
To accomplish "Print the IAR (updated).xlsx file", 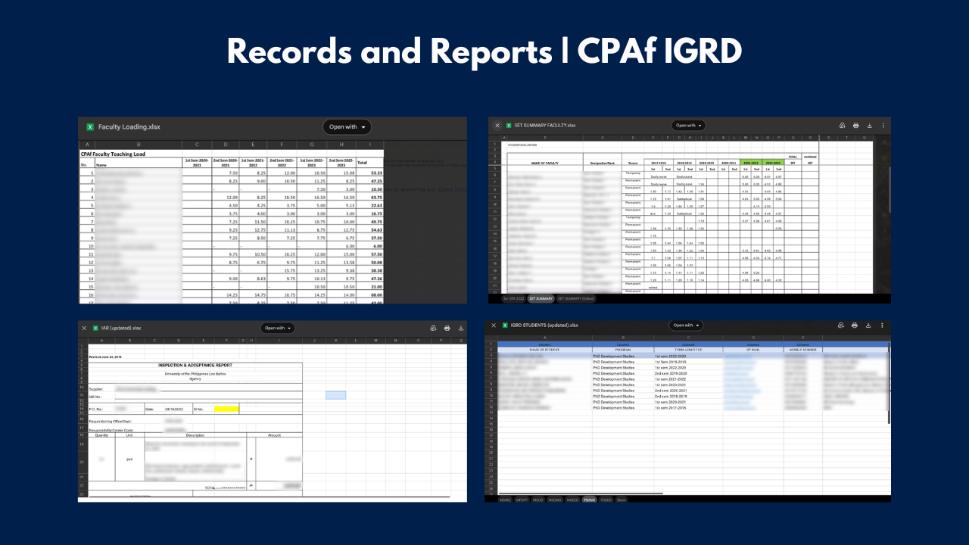I will [x=447, y=328].
